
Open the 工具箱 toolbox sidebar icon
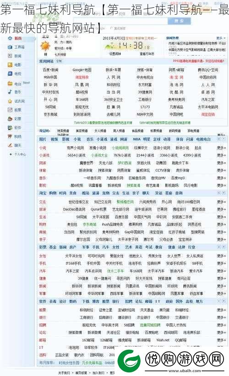click(x=10, y=47)
